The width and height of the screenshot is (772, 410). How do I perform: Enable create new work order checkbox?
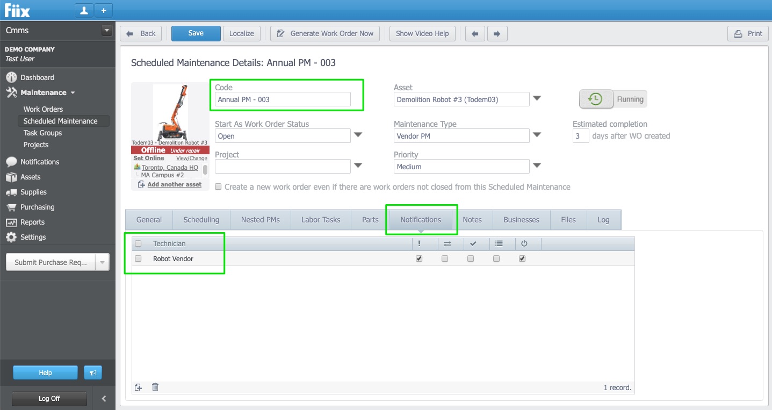pos(218,187)
